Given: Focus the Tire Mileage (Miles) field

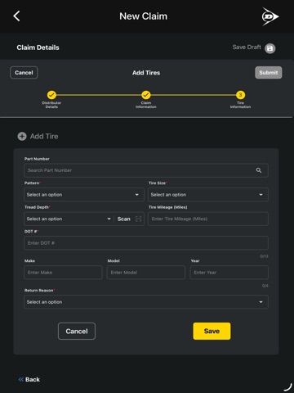Looking at the screenshot, I should click(x=208, y=219).
